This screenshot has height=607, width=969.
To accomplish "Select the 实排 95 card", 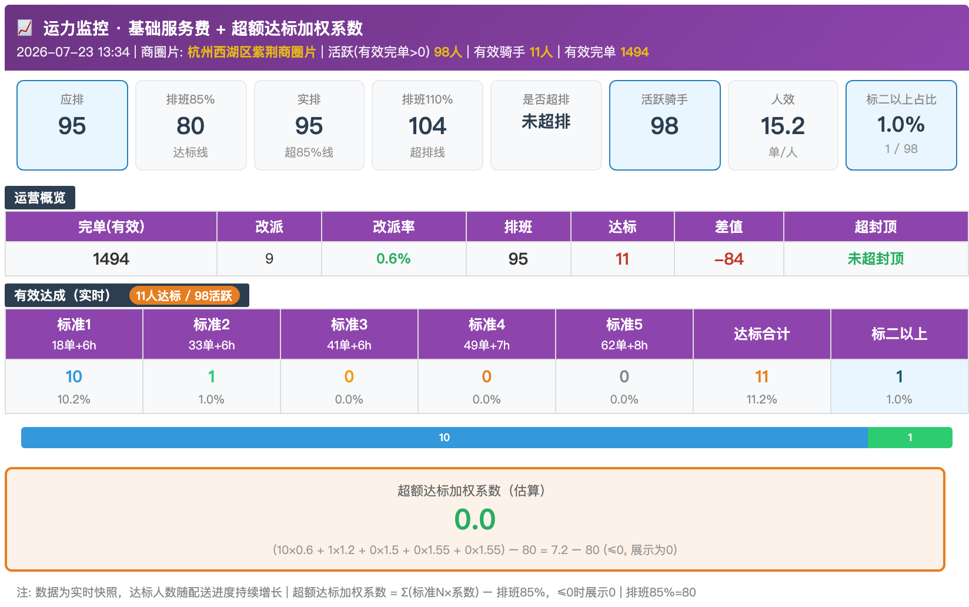I will point(309,125).
